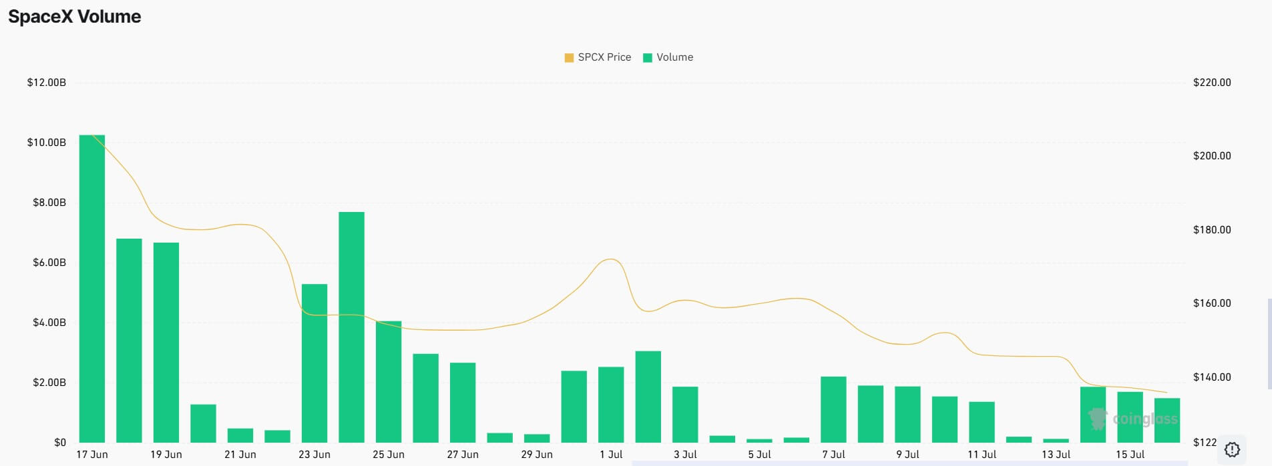Click the $8.00B axis label
The height and width of the screenshot is (466, 1272).
(49, 203)
